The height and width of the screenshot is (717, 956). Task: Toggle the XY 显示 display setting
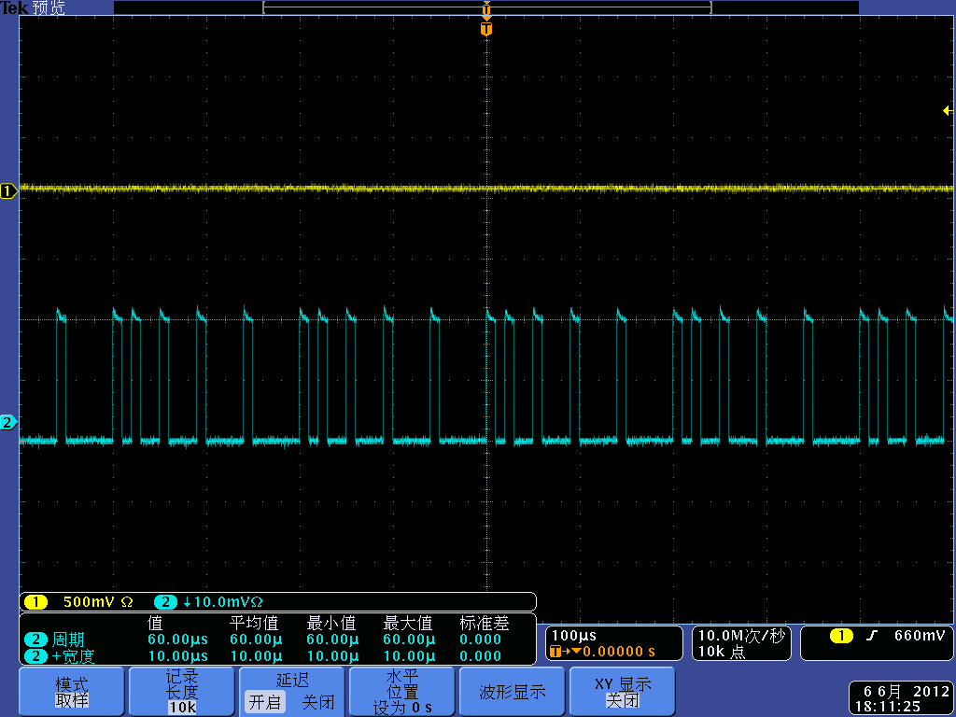click(x=623, y=692)
